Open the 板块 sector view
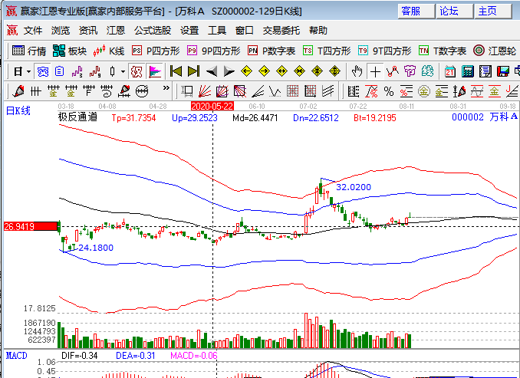Viewport: 520px width, 378px height. 70,51
